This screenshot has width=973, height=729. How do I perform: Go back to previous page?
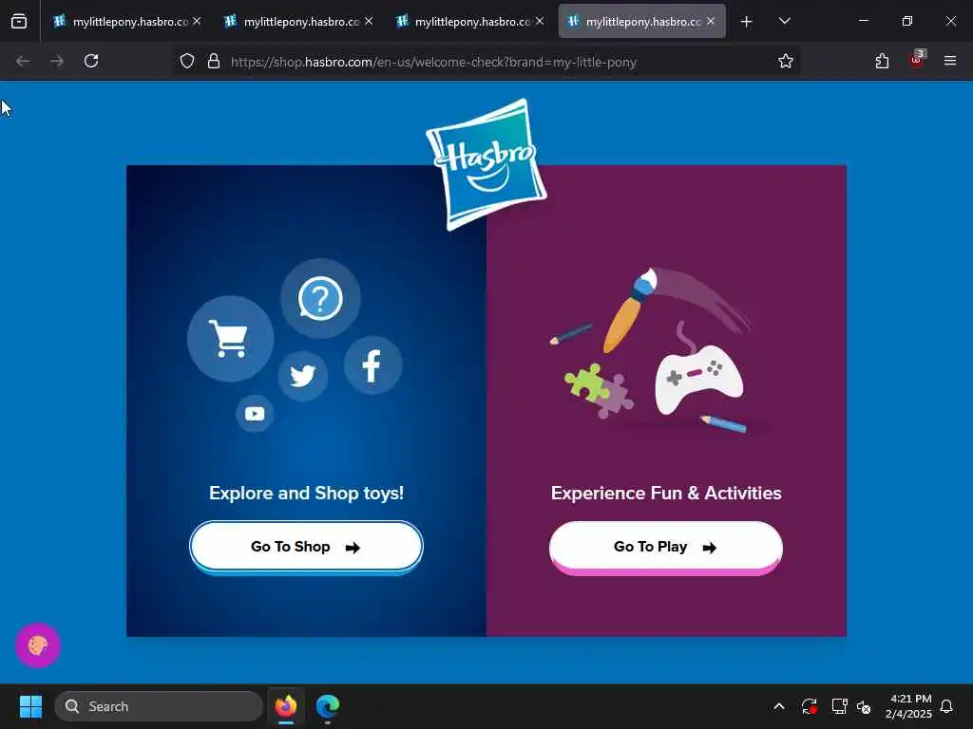(x=23, y=61)
